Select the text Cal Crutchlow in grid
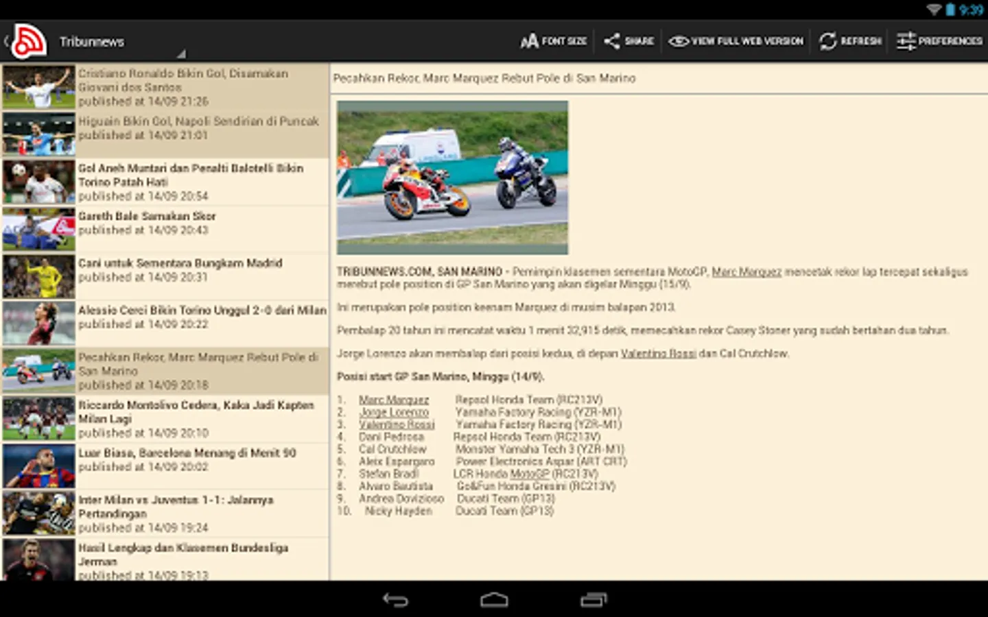This screenshot has width=988, height=617. [x=392, y=449]
